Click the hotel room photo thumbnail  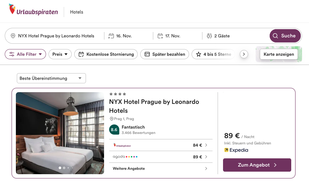[x=60, y=133]
